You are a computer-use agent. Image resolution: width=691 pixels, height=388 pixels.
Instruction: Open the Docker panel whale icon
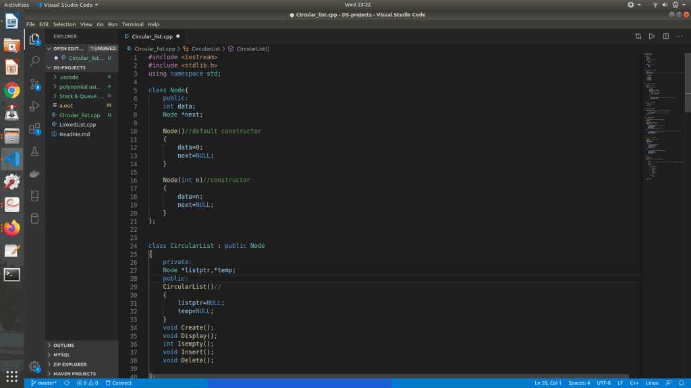34,174
